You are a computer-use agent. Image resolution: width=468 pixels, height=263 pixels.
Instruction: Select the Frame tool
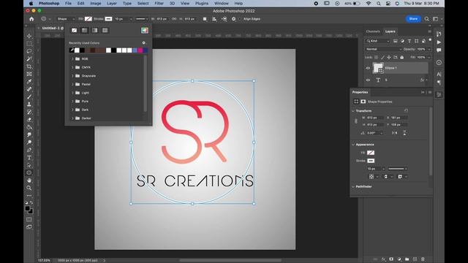coord(29,74)
